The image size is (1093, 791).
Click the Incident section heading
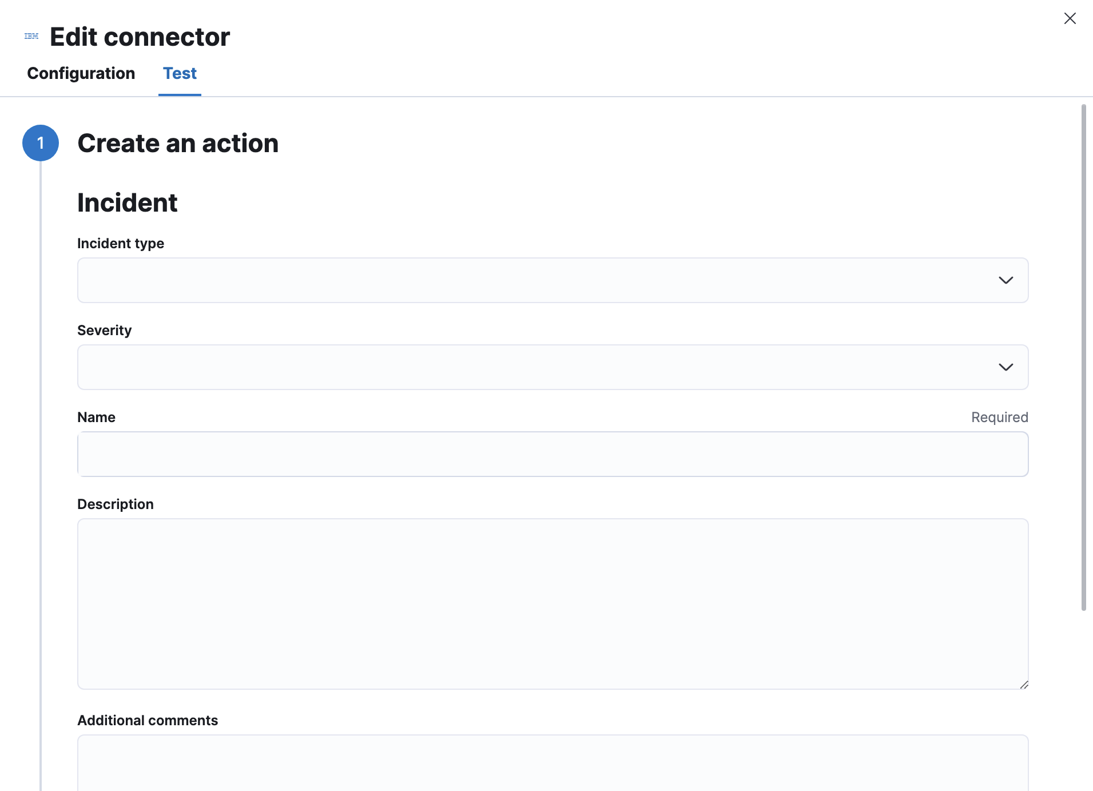coord(128,202)
